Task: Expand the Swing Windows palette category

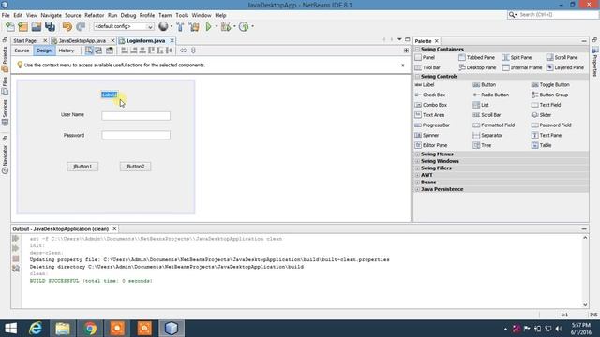Action: tap(417, 161)
